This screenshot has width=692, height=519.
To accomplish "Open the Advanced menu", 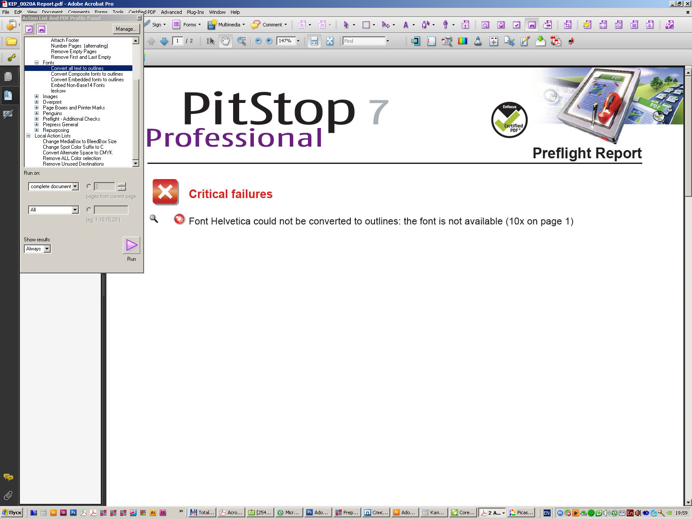I will [171, 12].
